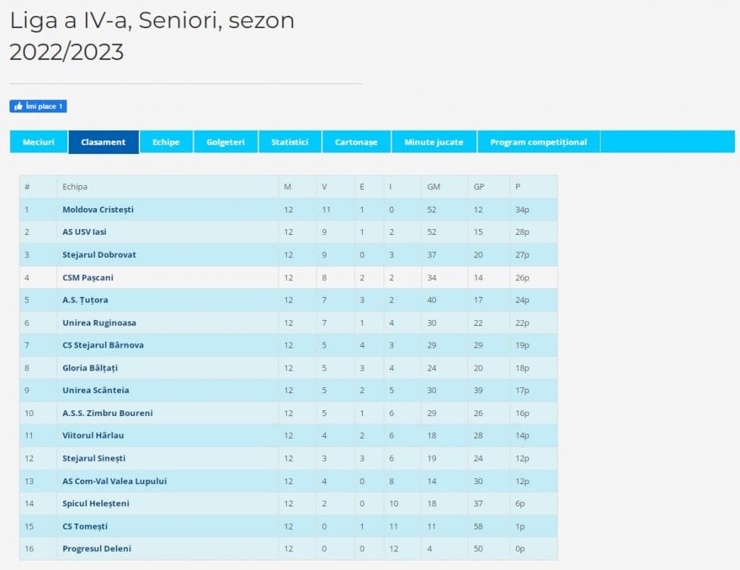This screenshot has height=570, width=740.
Task: Go to the Cartonașe tab
Action: click(356, 142)
